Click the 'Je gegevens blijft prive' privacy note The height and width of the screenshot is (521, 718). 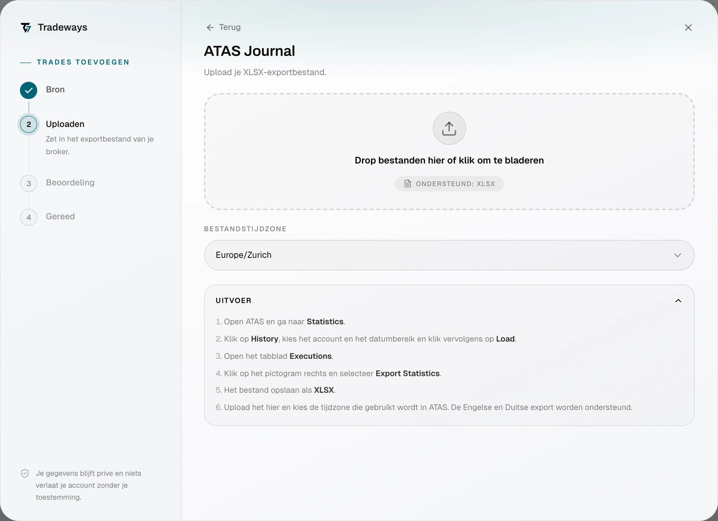coord(89,485)
